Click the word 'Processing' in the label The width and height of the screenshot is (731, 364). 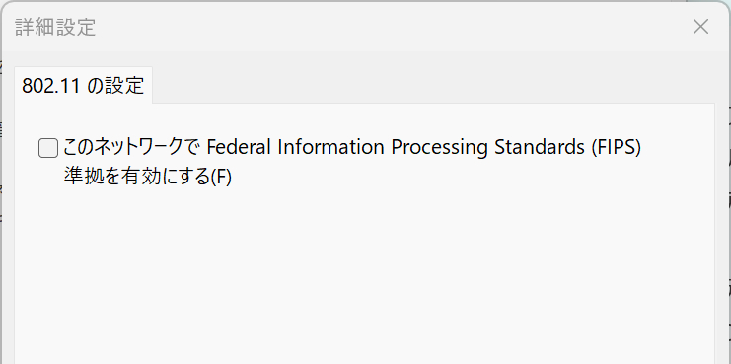[x=439, y=148]
